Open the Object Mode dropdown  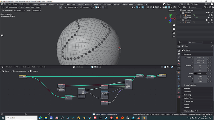pos(12,7)
